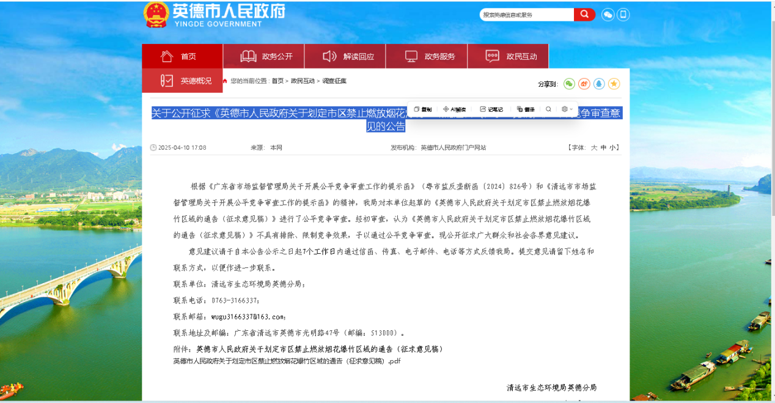
Task: Click the publish date 2025-04-10 17:08
Action: pyautogui.click(x=182, y=147)
